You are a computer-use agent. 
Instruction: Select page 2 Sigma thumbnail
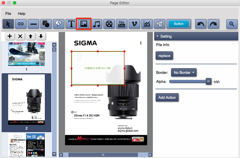click(x=26, y=100)
